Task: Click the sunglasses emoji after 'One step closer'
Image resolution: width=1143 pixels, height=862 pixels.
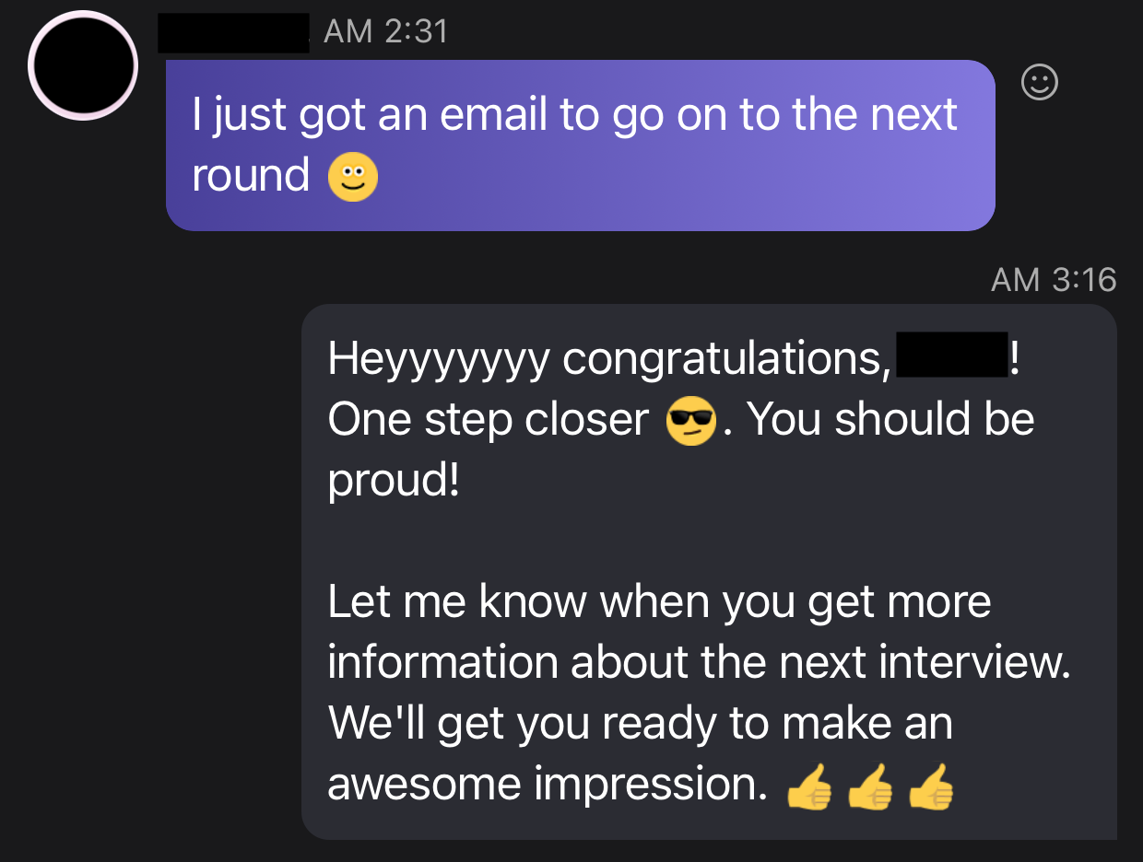Action: (x=691, y=421)
